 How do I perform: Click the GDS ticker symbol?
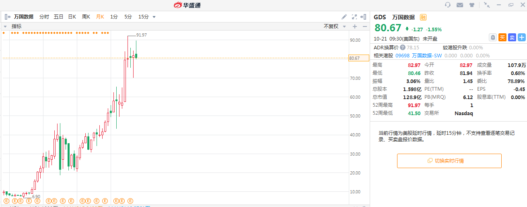[380, 17]
